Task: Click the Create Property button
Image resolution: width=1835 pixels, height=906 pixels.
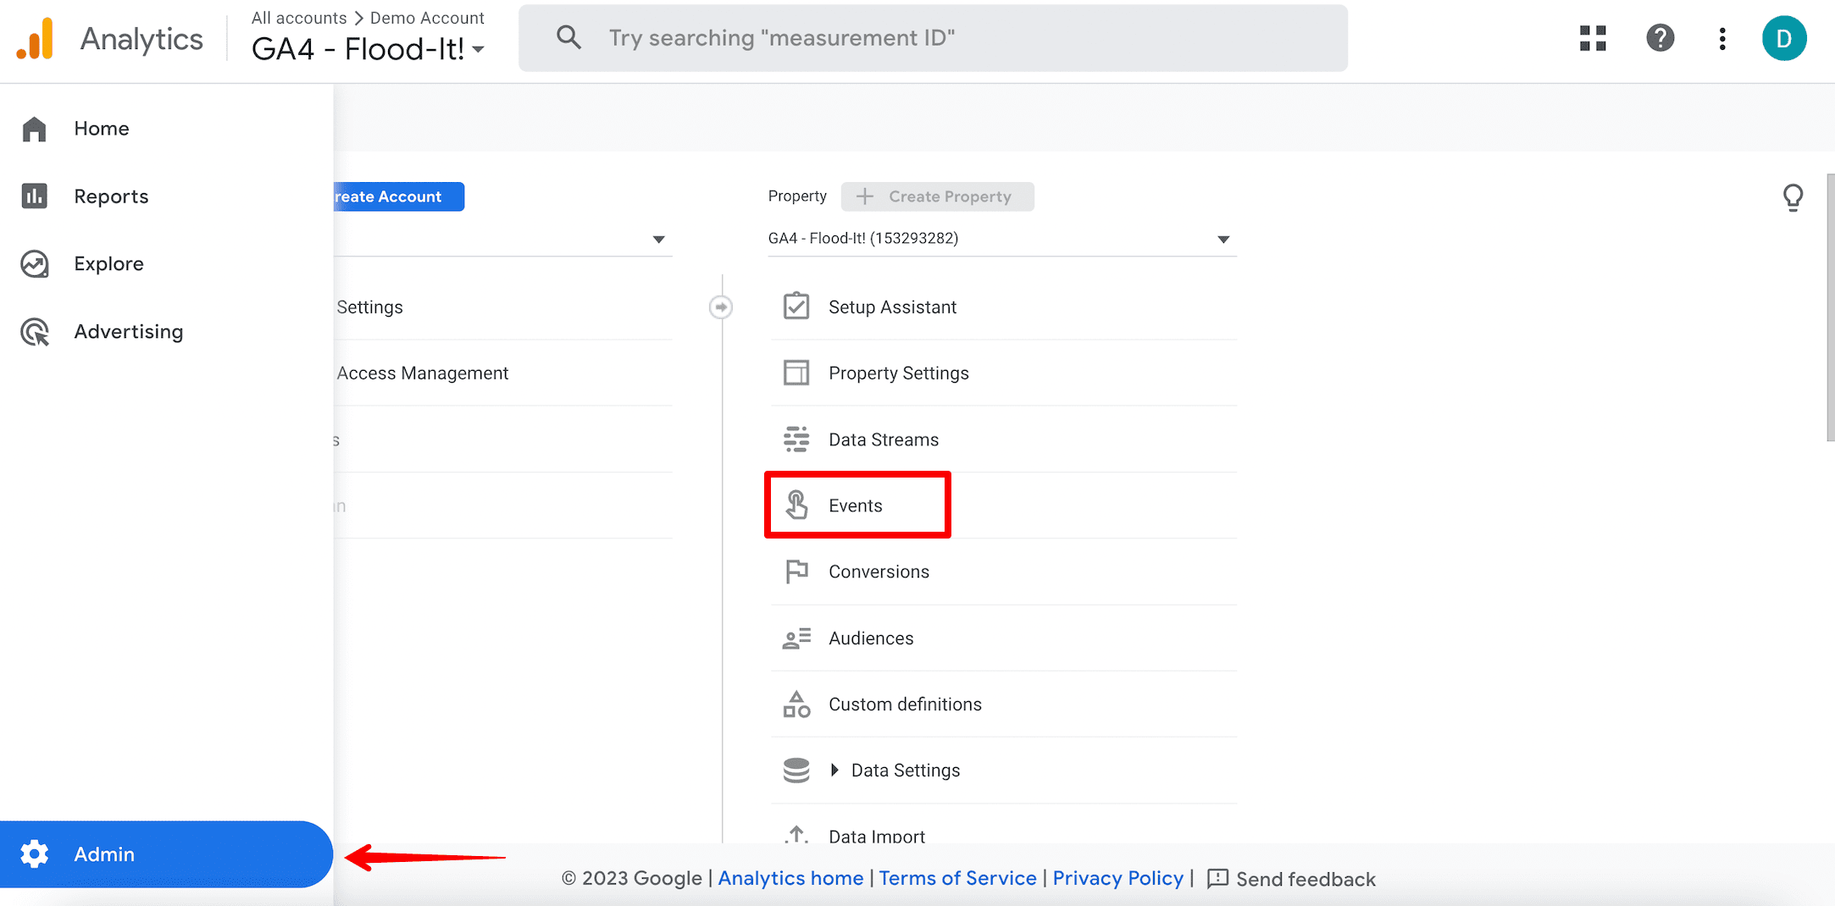Action: click(937, 196)
